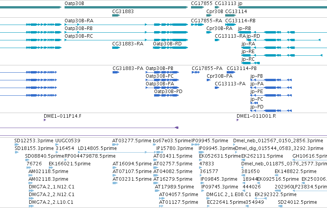Click the jp-RE transcript label
The image size is (327, 208).
(x=248, y=52)
